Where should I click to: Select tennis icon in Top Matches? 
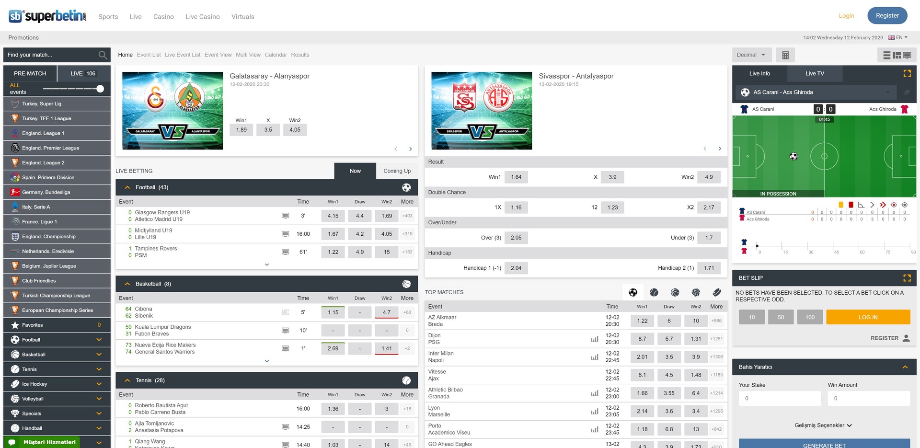(654, 292)
